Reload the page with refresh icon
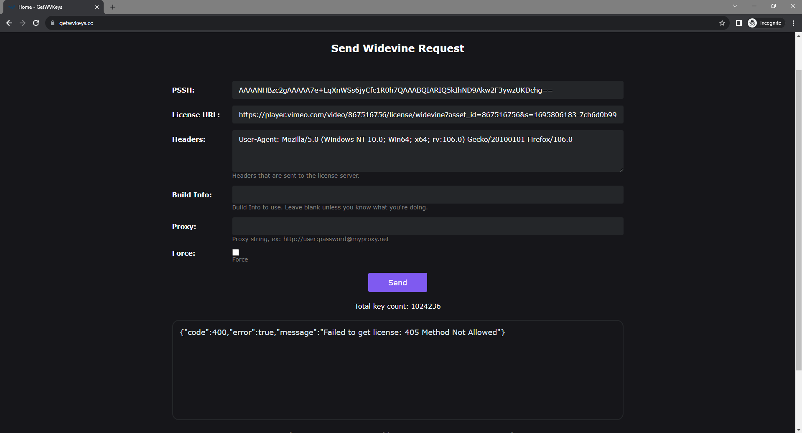Screen dimensions: 802x433 pos(36,23)
